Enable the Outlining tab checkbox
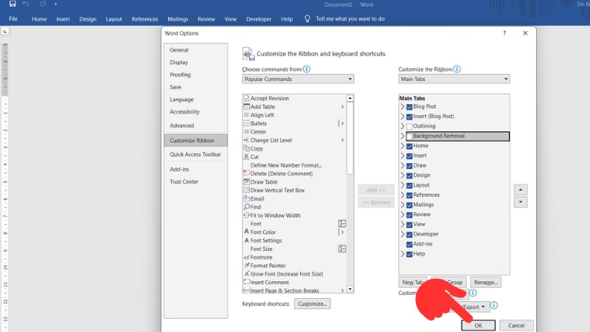The width and height of the screenshot is (590, 332). [x=409, y=126]
